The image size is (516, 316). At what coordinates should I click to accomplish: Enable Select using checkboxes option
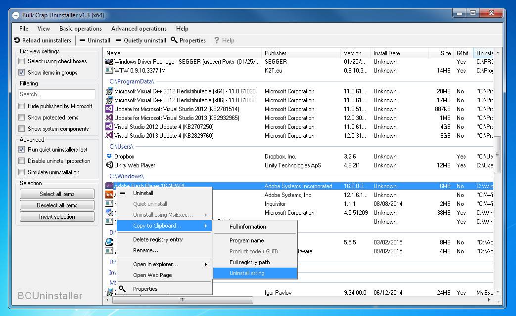click(x=22, y=61)
